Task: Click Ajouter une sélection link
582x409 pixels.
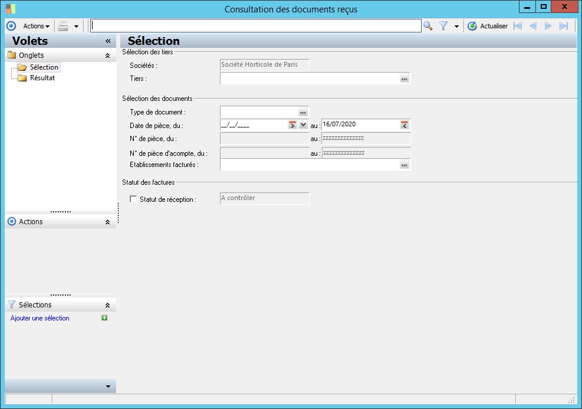Action: click(x=40, y=318)
